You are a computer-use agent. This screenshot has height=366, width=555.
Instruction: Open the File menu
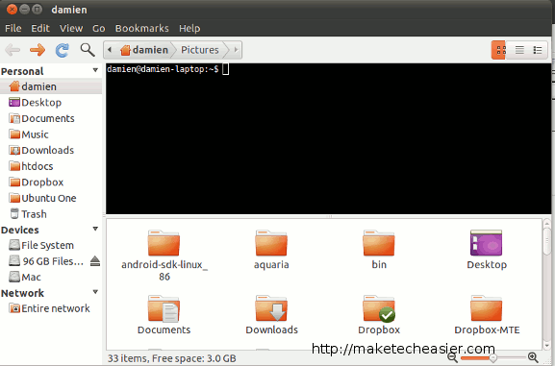[13, 28]
